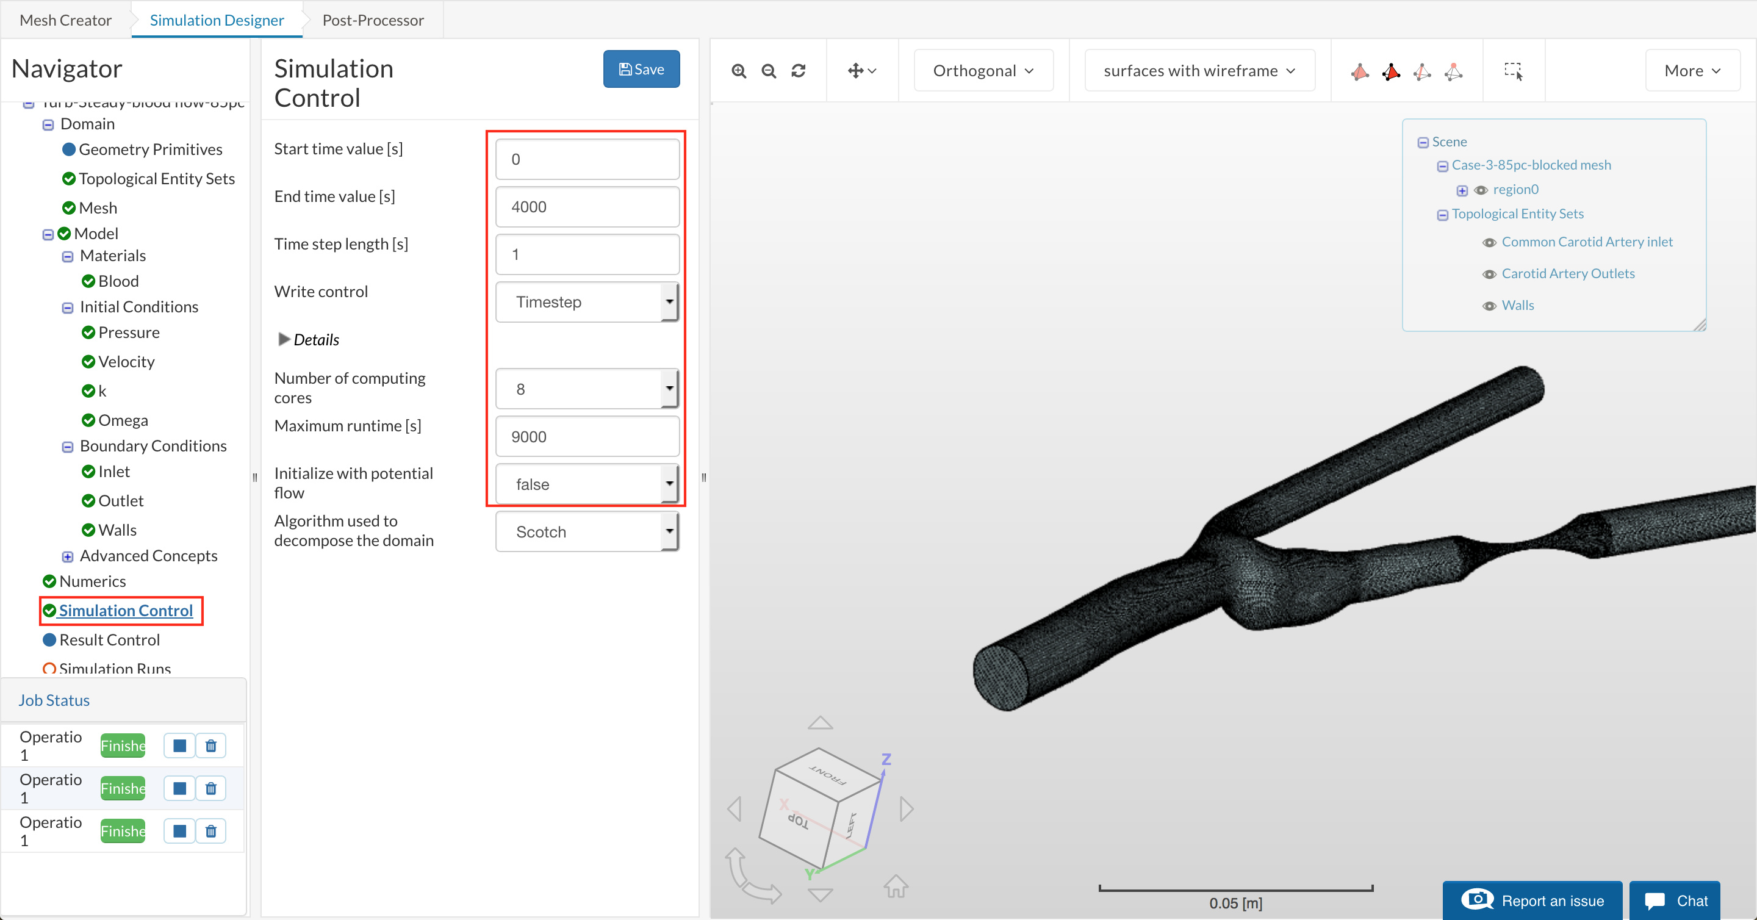
Task: Click the refresh view icon
Action: coord(799,71)
